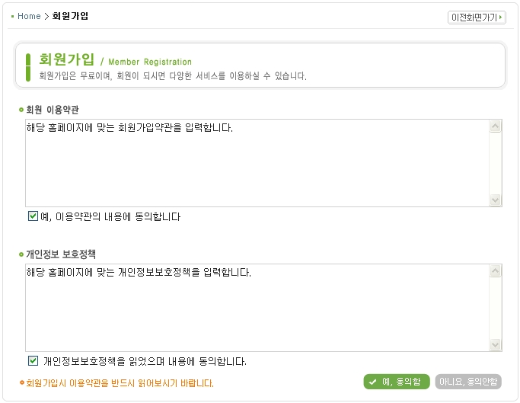Select the 회원가입 breadcrumb item
Image resolution: width=520 pixels, height=403 pixels.
coord(70,16)
